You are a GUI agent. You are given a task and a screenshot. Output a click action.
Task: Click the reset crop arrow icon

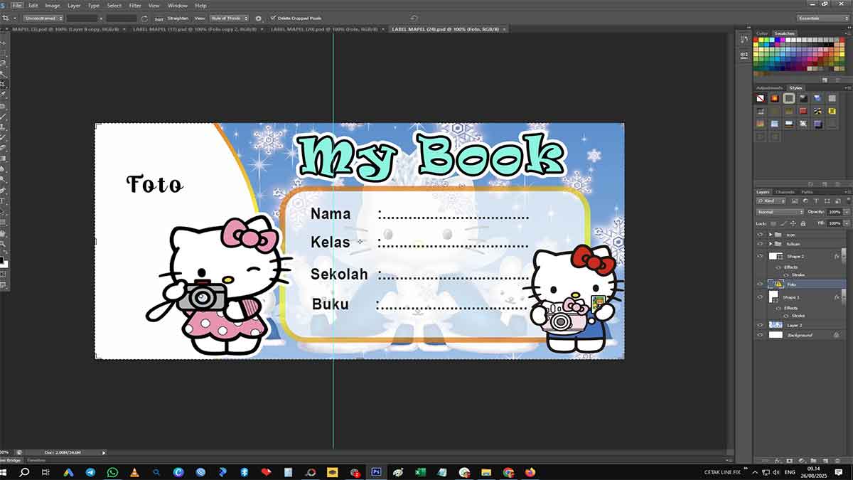click(414, 18)
